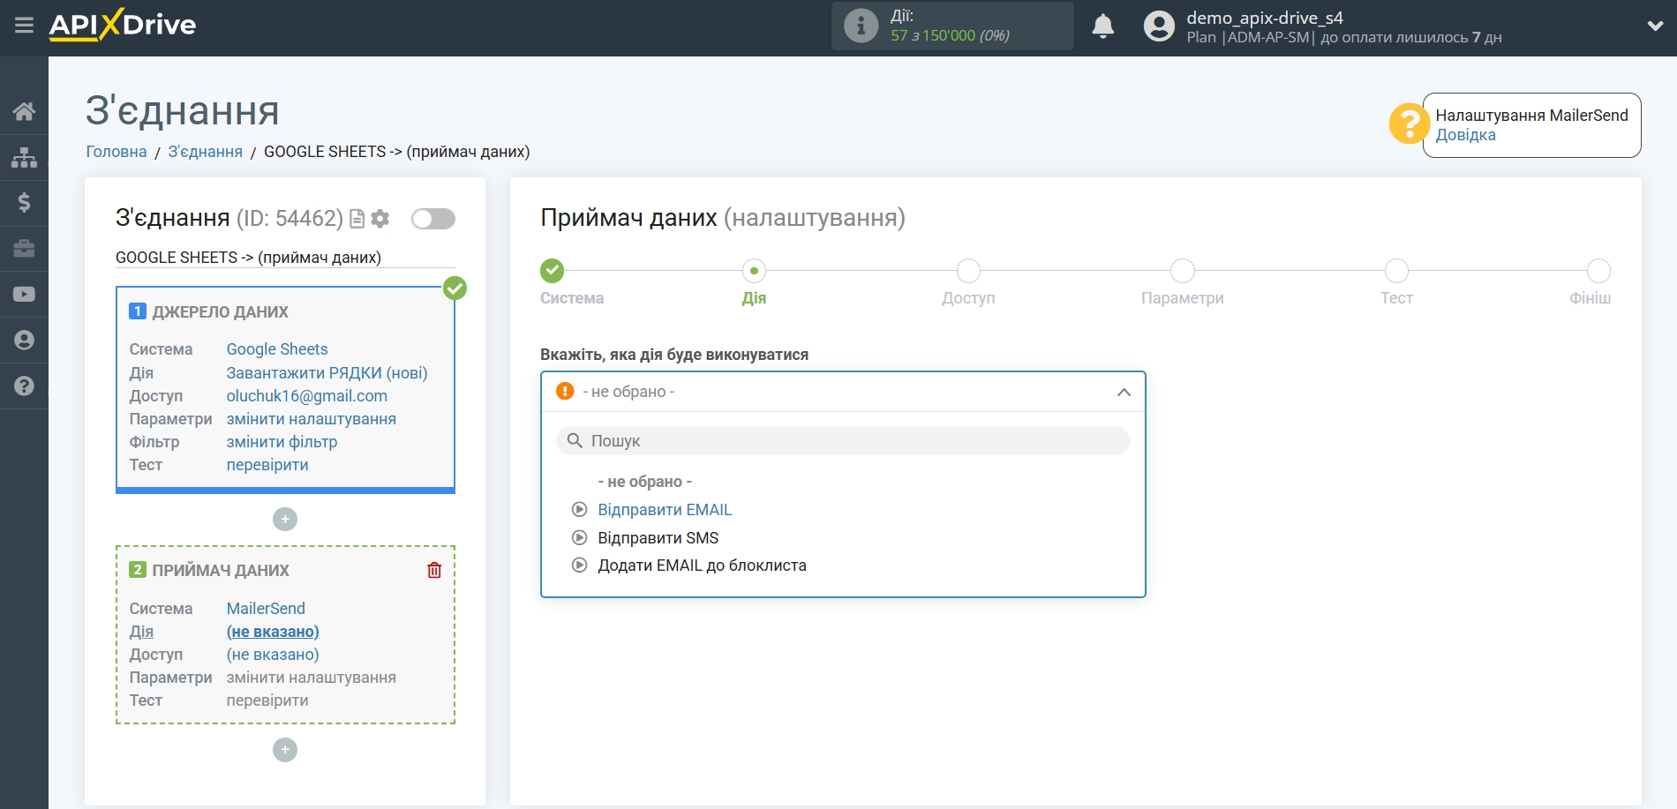The width and height of the screenshot is (1677, 809).
Task: Click the search magnifier icon
Action: (x=575, y=440)
